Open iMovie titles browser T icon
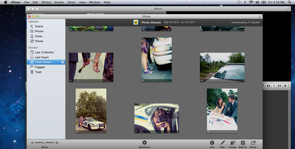Screen dimensions: 295x149 tap(274, 86)
